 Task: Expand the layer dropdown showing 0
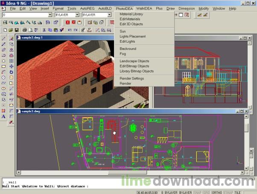(x=50, y=14)
